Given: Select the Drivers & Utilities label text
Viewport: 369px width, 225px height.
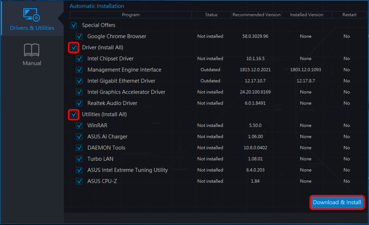Looking at the screenshot, I should click(32, 28).
